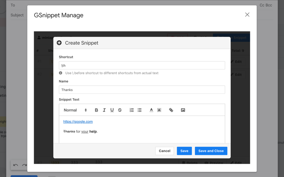Insert an image via image icon
This screenshot has height=177, width=284.
click(x=183, y=110)
